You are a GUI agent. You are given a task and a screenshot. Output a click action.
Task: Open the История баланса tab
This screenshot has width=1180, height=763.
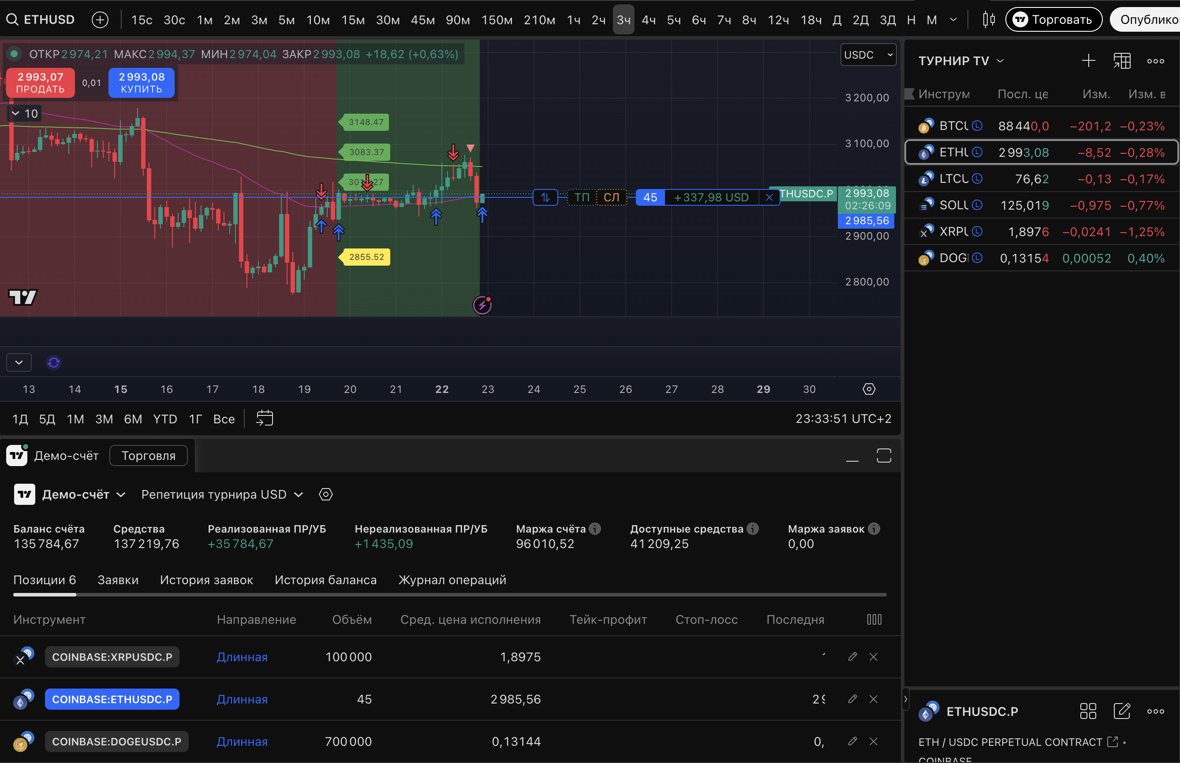(x=325, y=580)
